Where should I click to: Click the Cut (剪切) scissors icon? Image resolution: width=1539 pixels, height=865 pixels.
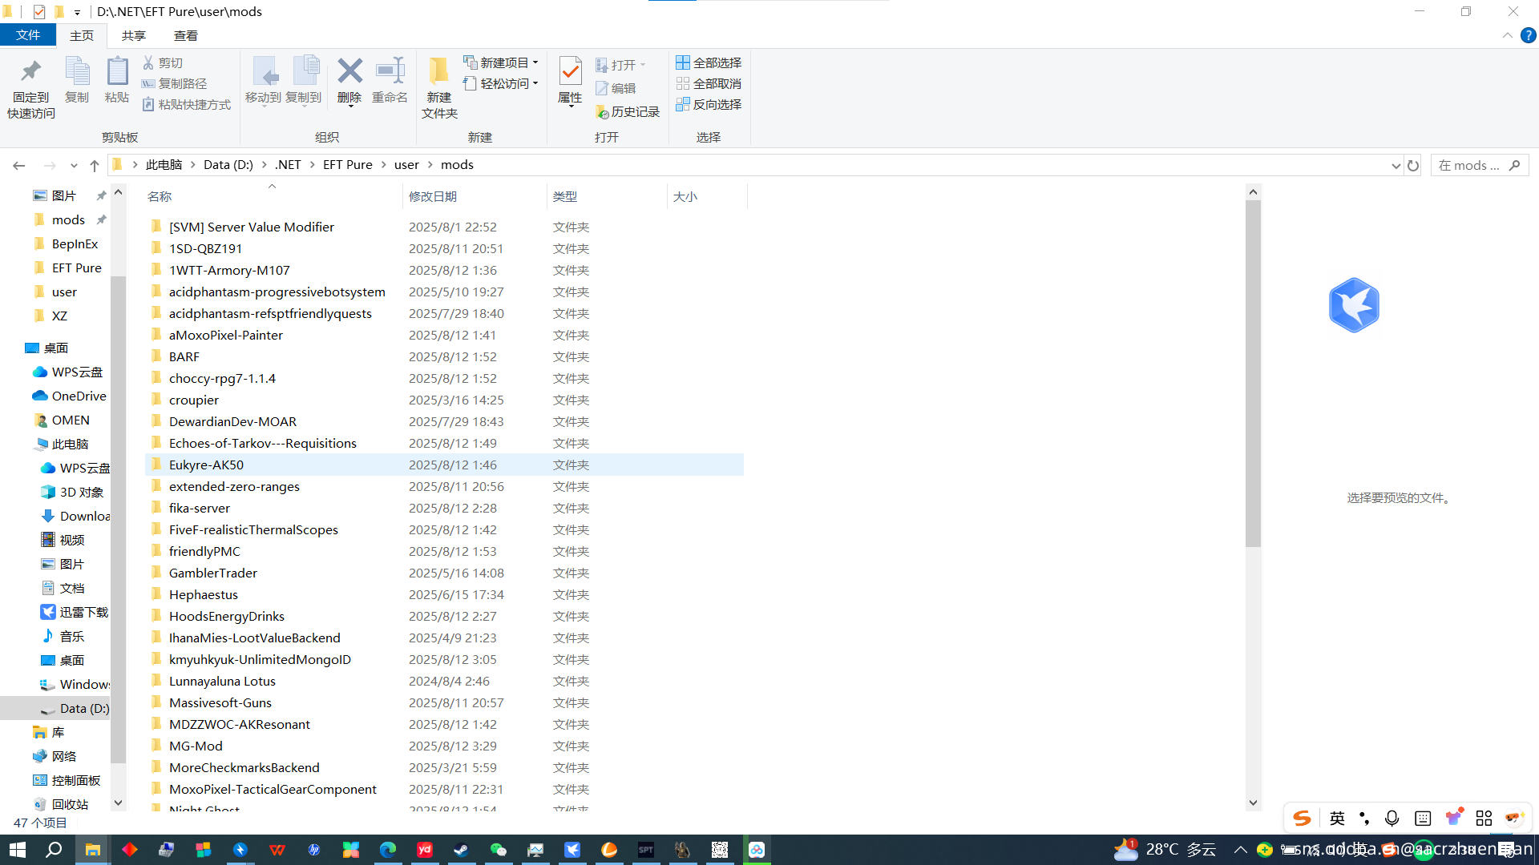point(148,62)
